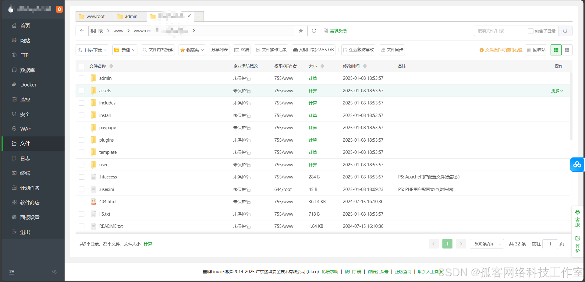Open 论坛求助 footer link

[330, 272]
